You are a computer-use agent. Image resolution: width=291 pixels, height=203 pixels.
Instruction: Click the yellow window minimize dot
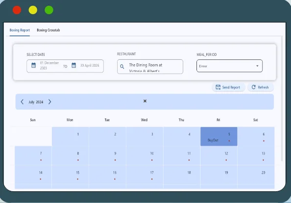[33, 10]
